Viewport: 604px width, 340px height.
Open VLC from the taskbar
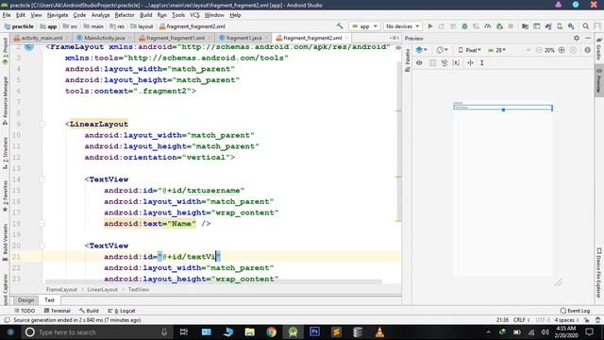[379, 331]
